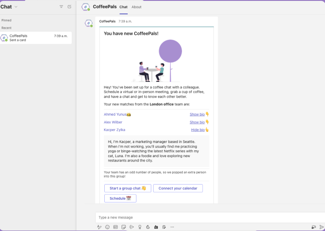Click 'You have new CoffeePals!' heading
The width and height of the screenshot is (325, 231).
point(131,33)
